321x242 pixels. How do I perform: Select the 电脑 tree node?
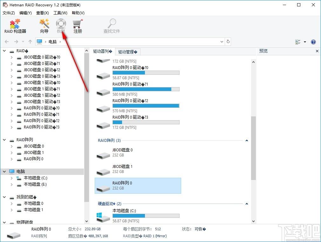click(21, 171)
